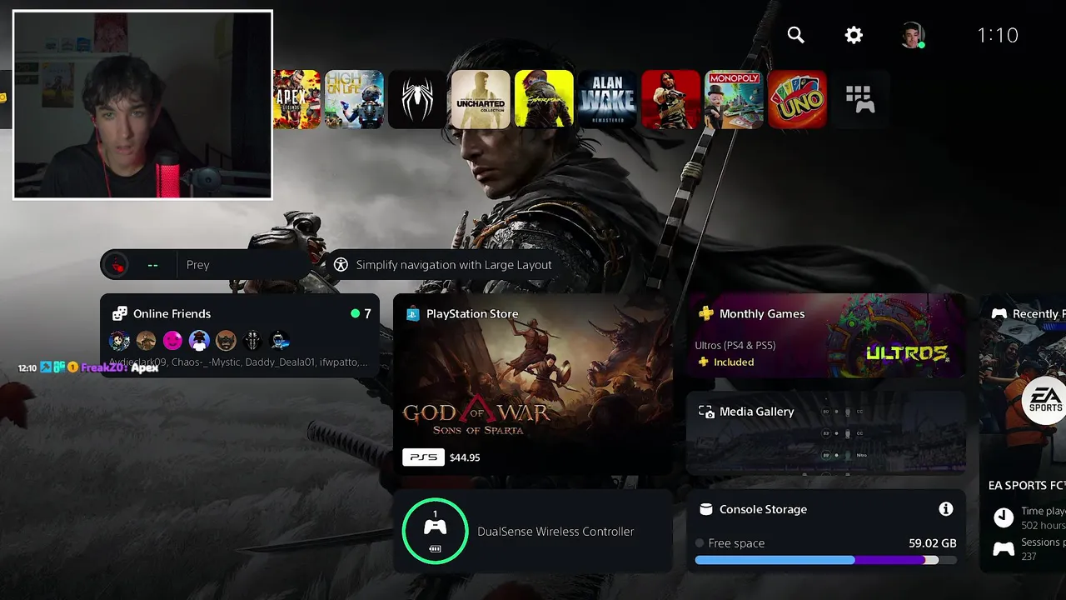Image resolution: width=1066 pixels, height=600 pixels.
Task: Open the Settings gear icon
Action: click(854, 35)
